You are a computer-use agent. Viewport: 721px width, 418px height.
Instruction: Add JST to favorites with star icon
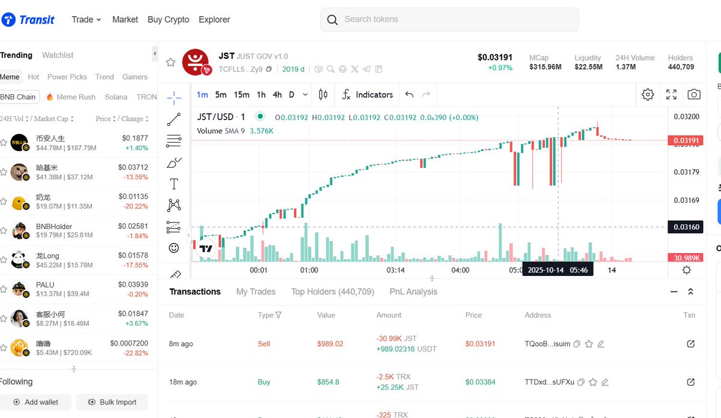[171, 62]
